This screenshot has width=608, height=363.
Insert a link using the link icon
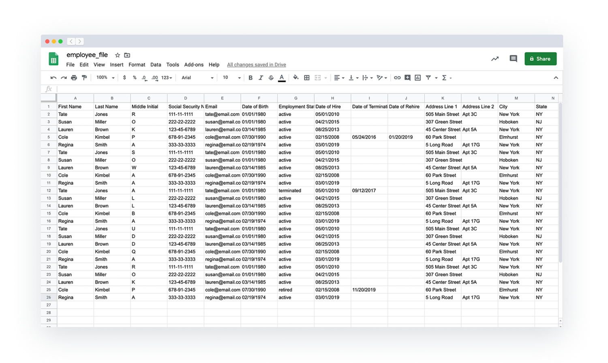pyautogui.click(x=397, y=77)
